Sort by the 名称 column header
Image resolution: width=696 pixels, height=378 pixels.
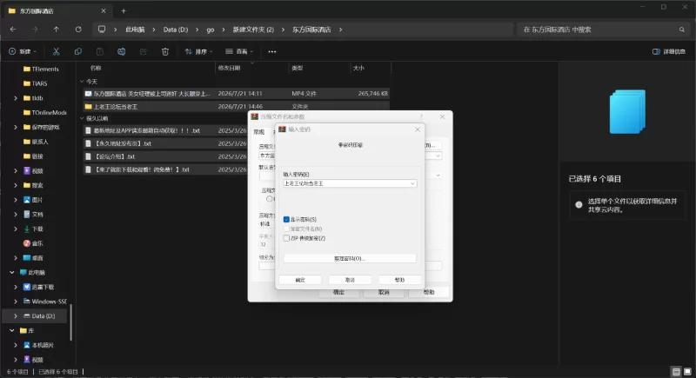point(96,68)
